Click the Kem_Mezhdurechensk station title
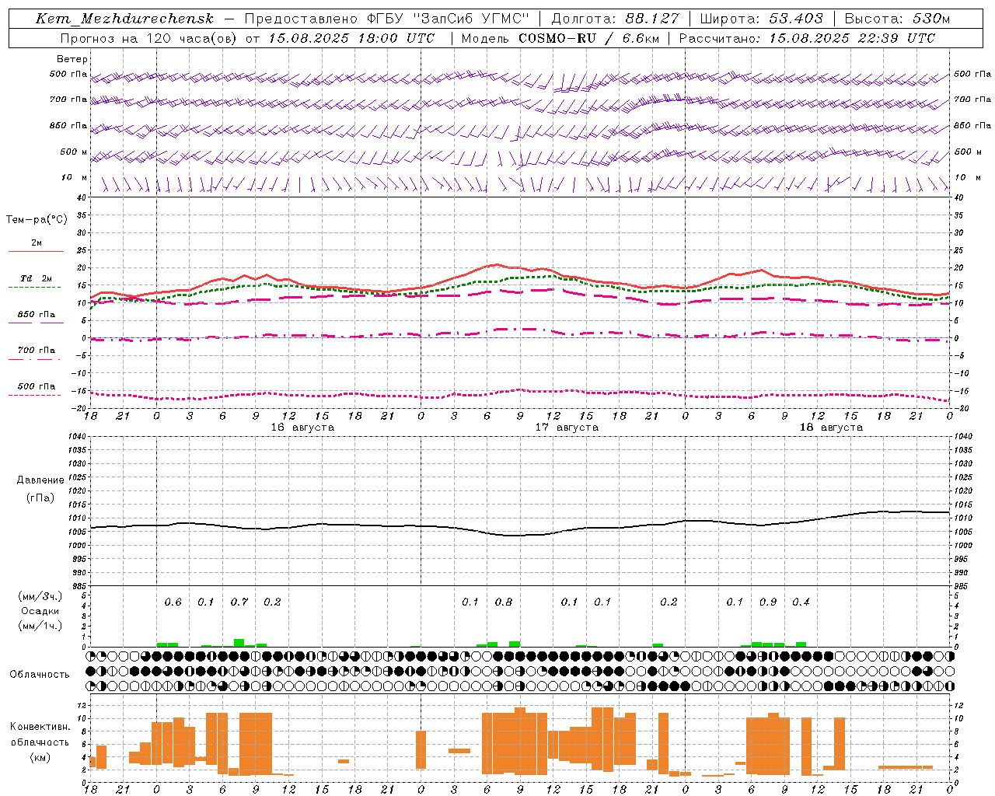Screen dimensions: 995x796 point(124,19)
